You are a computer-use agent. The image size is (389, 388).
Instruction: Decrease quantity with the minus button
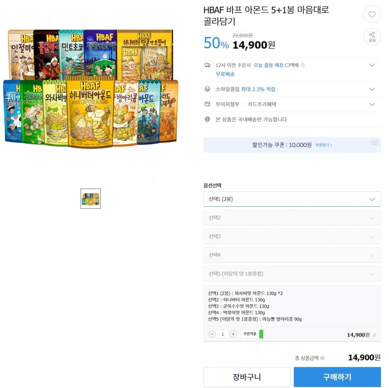click(x=212, y=334)
